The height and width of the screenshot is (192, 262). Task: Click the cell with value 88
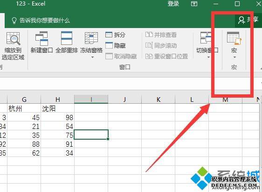pos(24,144)
